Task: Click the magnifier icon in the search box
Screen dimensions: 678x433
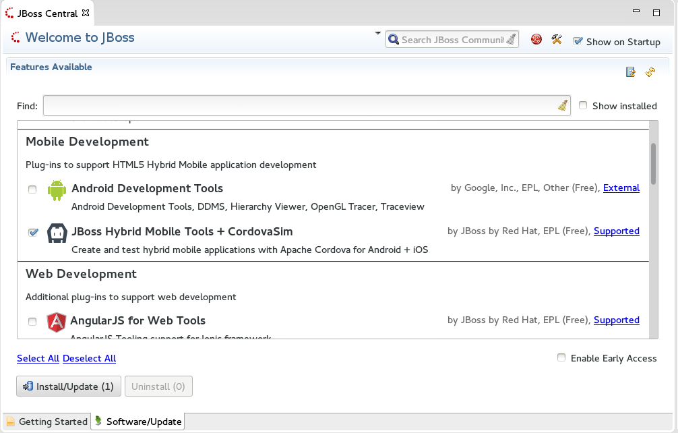Action: pyautogui.click(x=393, y=39)
